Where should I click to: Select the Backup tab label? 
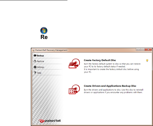(41, 56)
